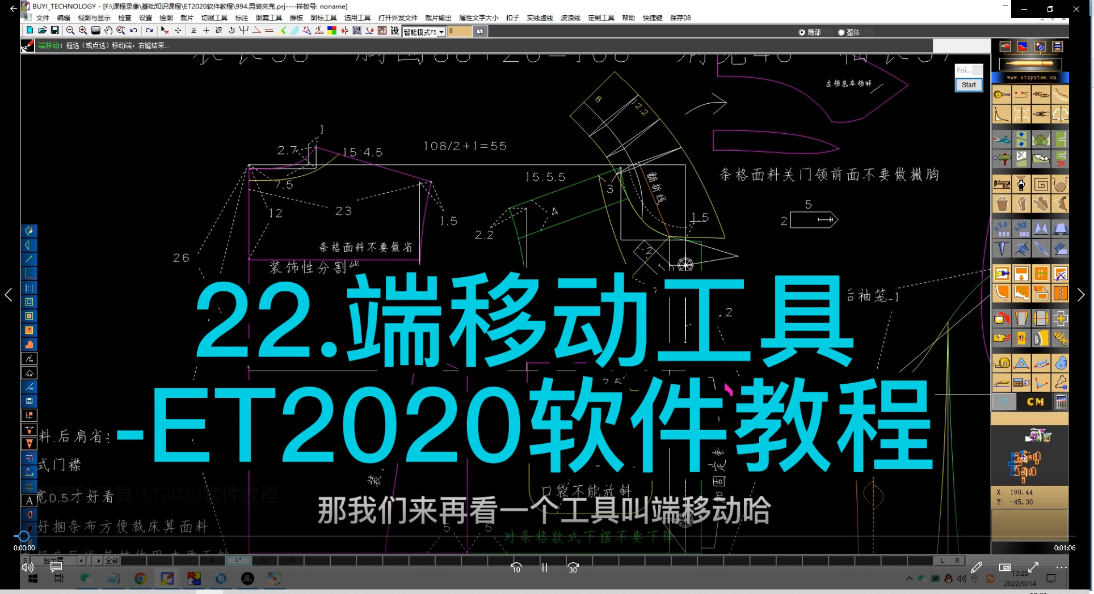Click the player volume speaker icon

coord(28,567)
